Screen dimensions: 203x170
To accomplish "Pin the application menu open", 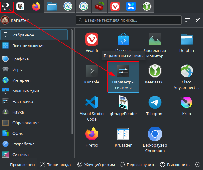I will 198,20.
